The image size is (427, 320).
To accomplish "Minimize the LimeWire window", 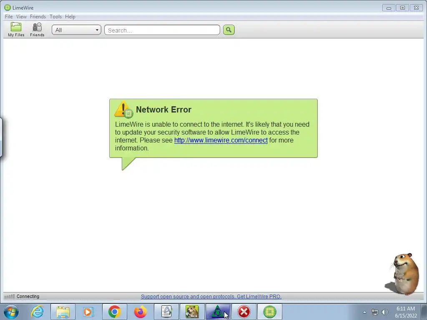I will pyautogui.click(x=389, y=7).
